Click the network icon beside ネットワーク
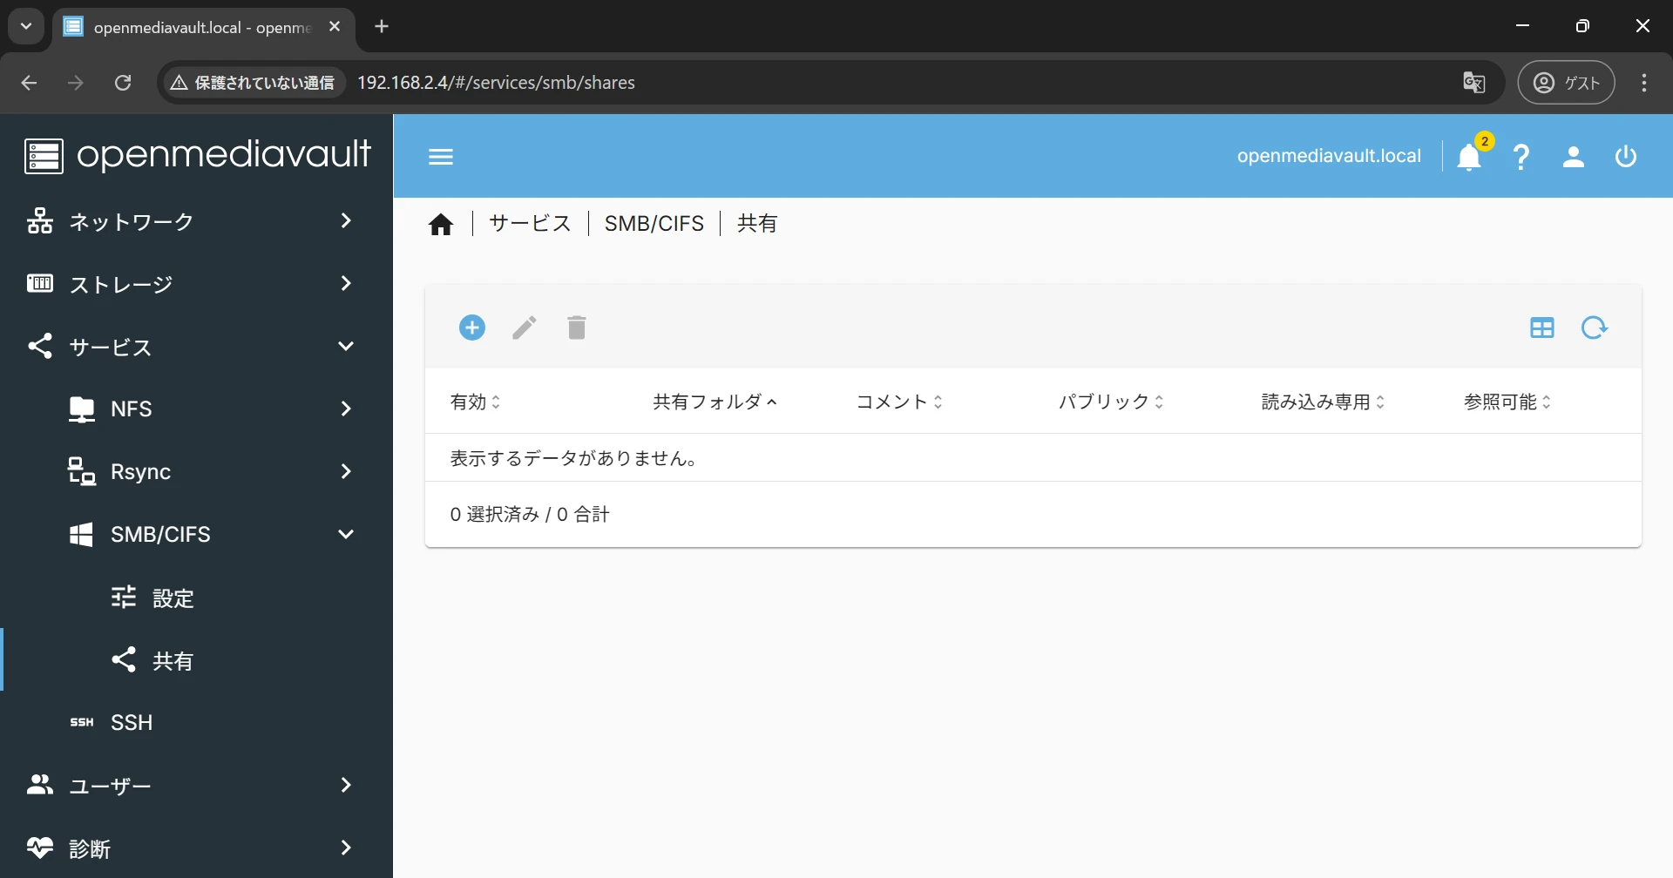Viewport: 1673px width, 878px height. point(40,221)
